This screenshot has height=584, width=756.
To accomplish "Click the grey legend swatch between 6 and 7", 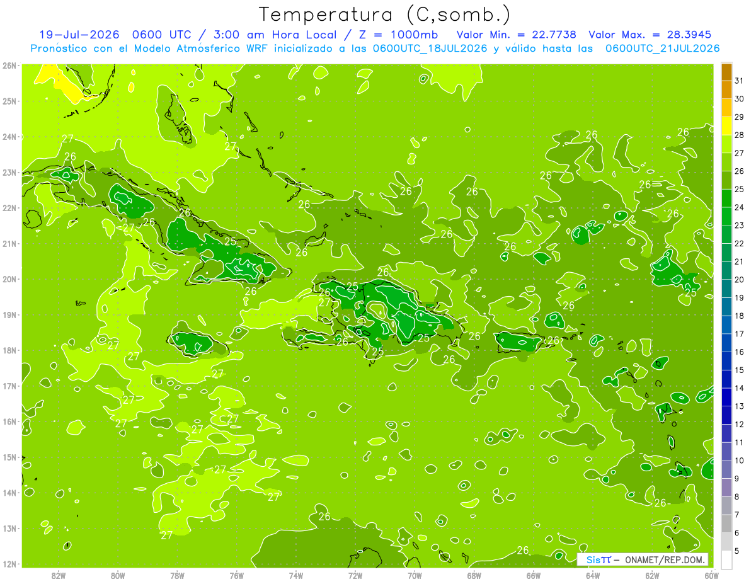I will click(x=726, y=524).
